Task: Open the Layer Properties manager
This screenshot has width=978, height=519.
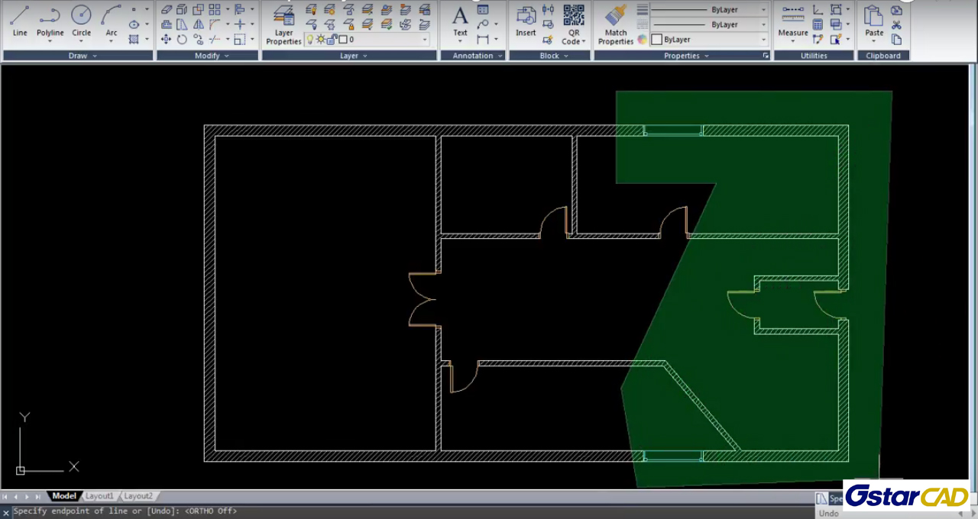Action: tap(283, 25)
